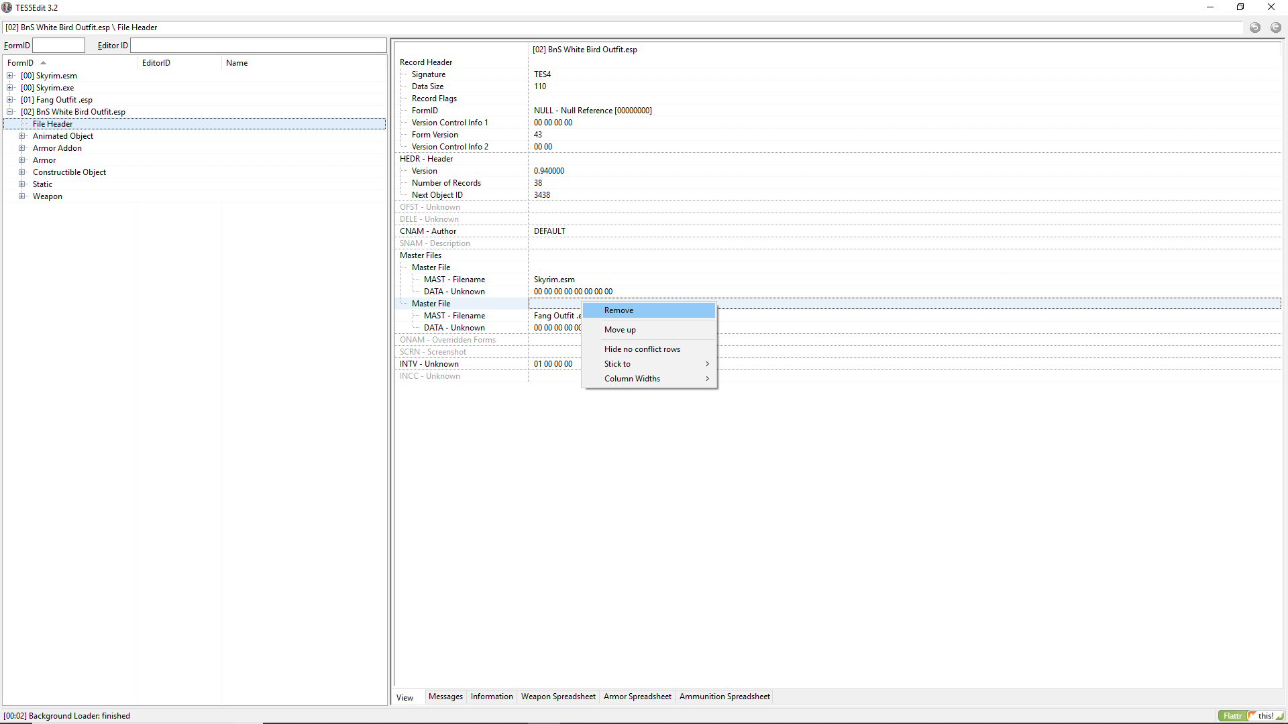Click the Editor ID search input field
The height and width of the screenshot is (724, 1288).
(x=258, y=46)
